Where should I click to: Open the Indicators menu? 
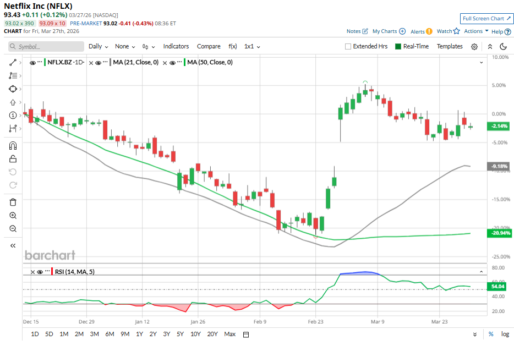(176, 47)
